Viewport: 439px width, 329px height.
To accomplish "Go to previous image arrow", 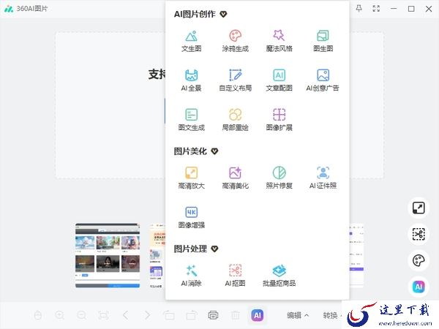I will pyautogui.click(x=126, y=315).
